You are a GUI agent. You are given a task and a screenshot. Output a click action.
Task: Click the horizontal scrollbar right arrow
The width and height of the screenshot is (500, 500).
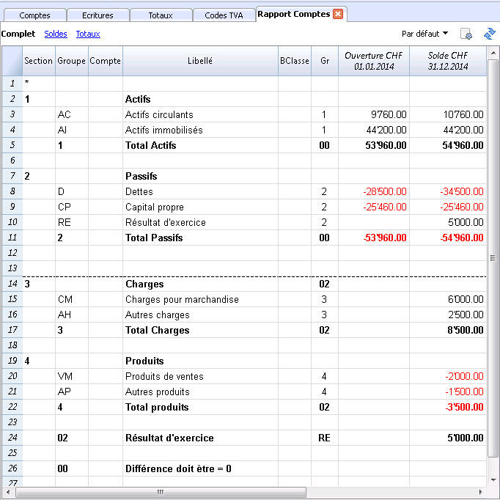coord(480,492)
